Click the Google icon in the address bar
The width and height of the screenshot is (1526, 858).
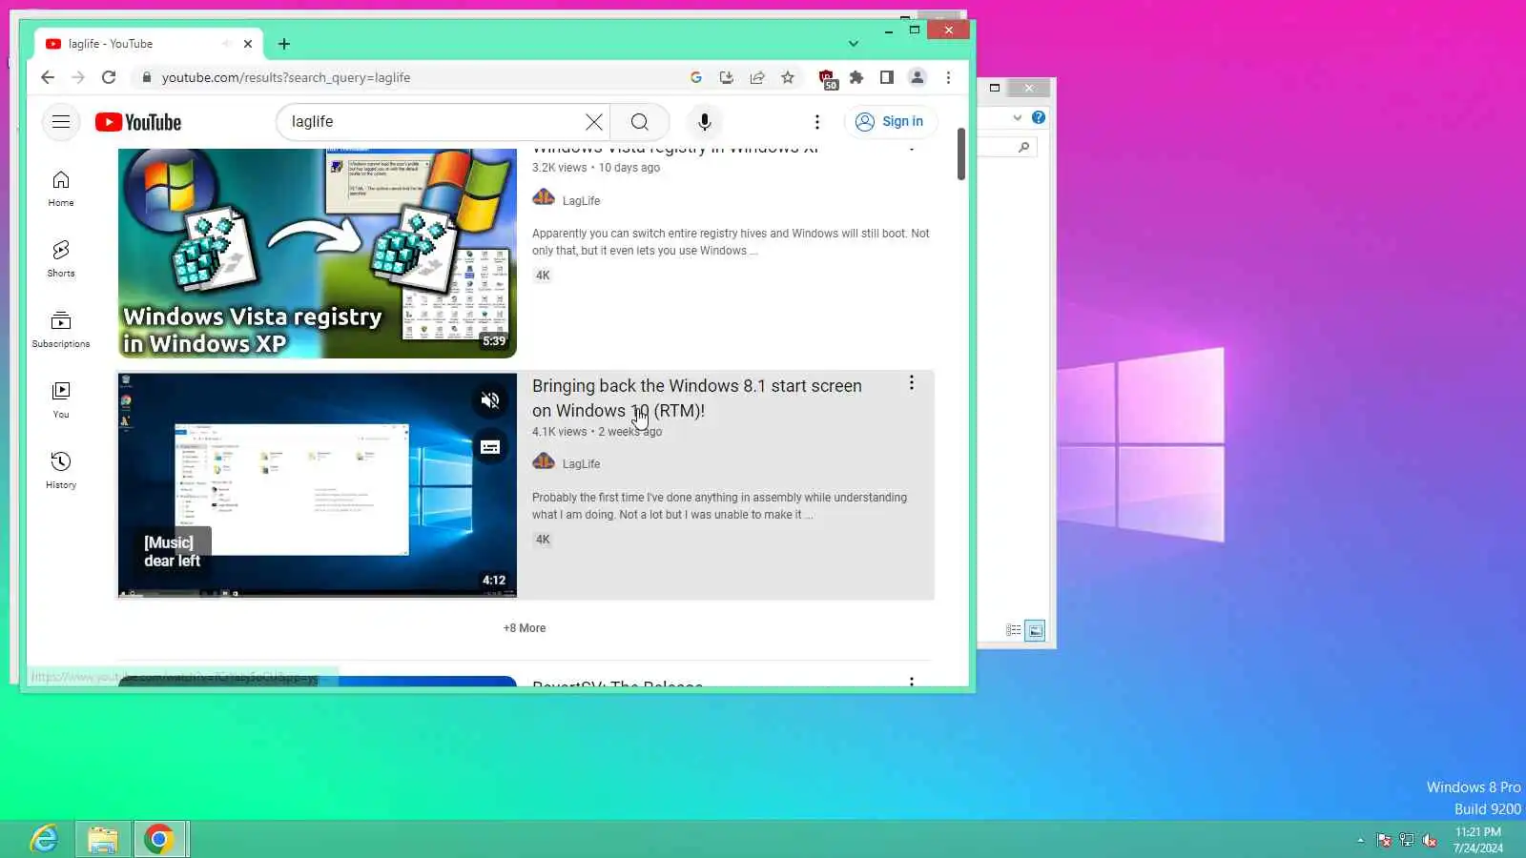(696, 77)
